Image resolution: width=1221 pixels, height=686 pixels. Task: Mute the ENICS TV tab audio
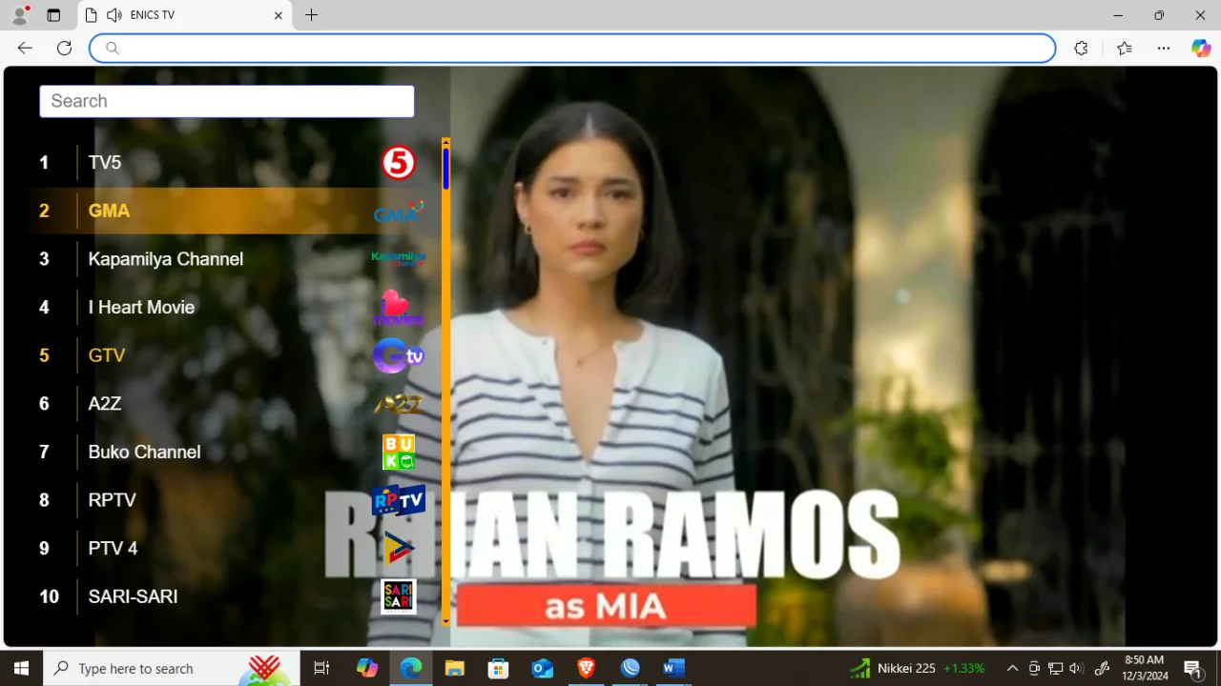click(114, 15)
